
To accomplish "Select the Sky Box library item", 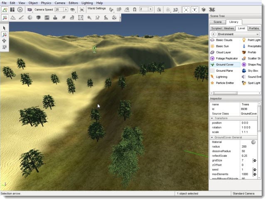I will [x=253, y=71].
